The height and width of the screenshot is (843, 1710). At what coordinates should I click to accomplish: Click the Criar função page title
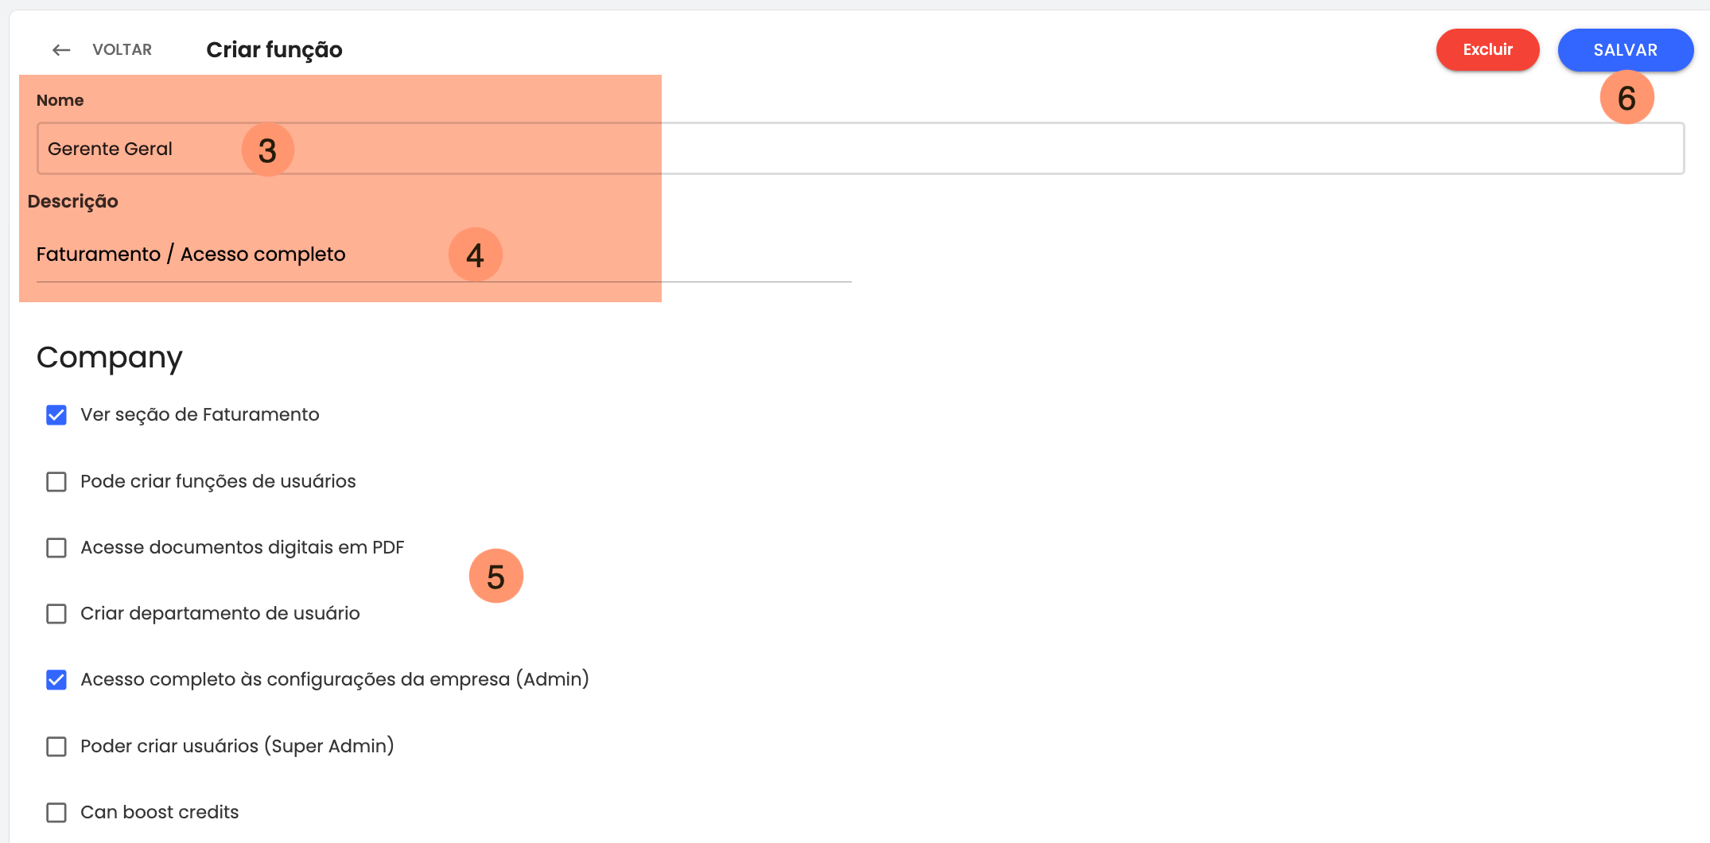tap(274, 50)
